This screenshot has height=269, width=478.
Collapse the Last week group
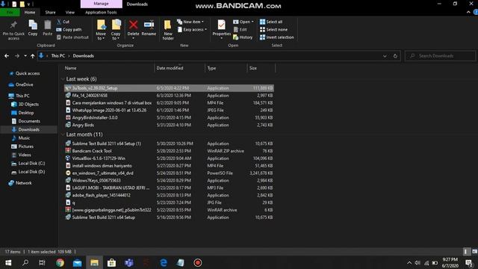pos(63,79)
